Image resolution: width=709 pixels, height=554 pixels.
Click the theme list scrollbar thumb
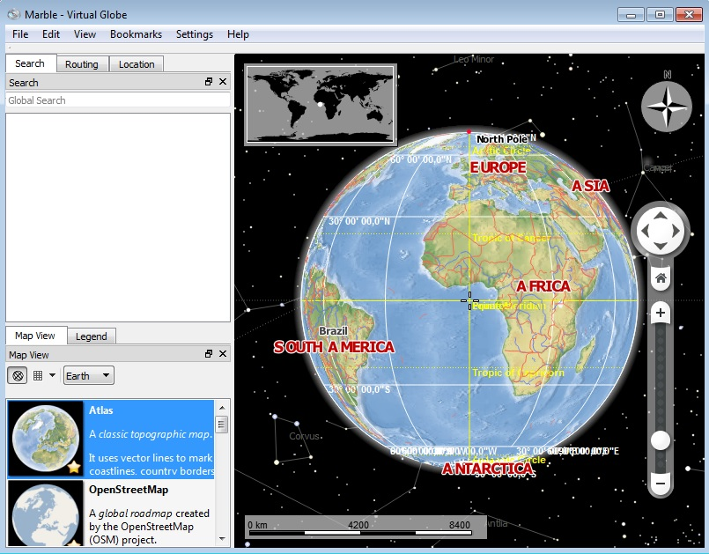222,424
